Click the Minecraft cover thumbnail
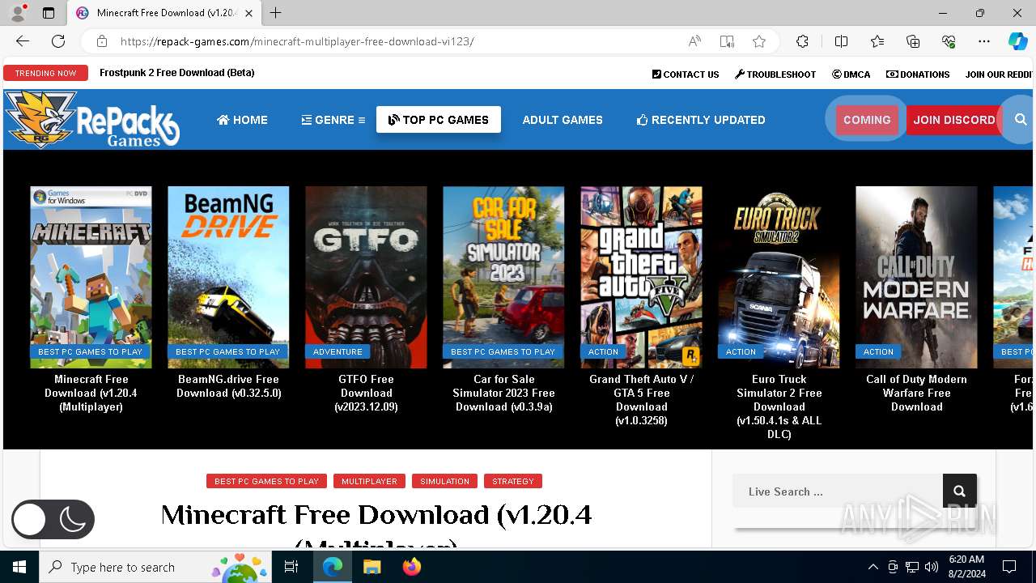 click(91, 277)
